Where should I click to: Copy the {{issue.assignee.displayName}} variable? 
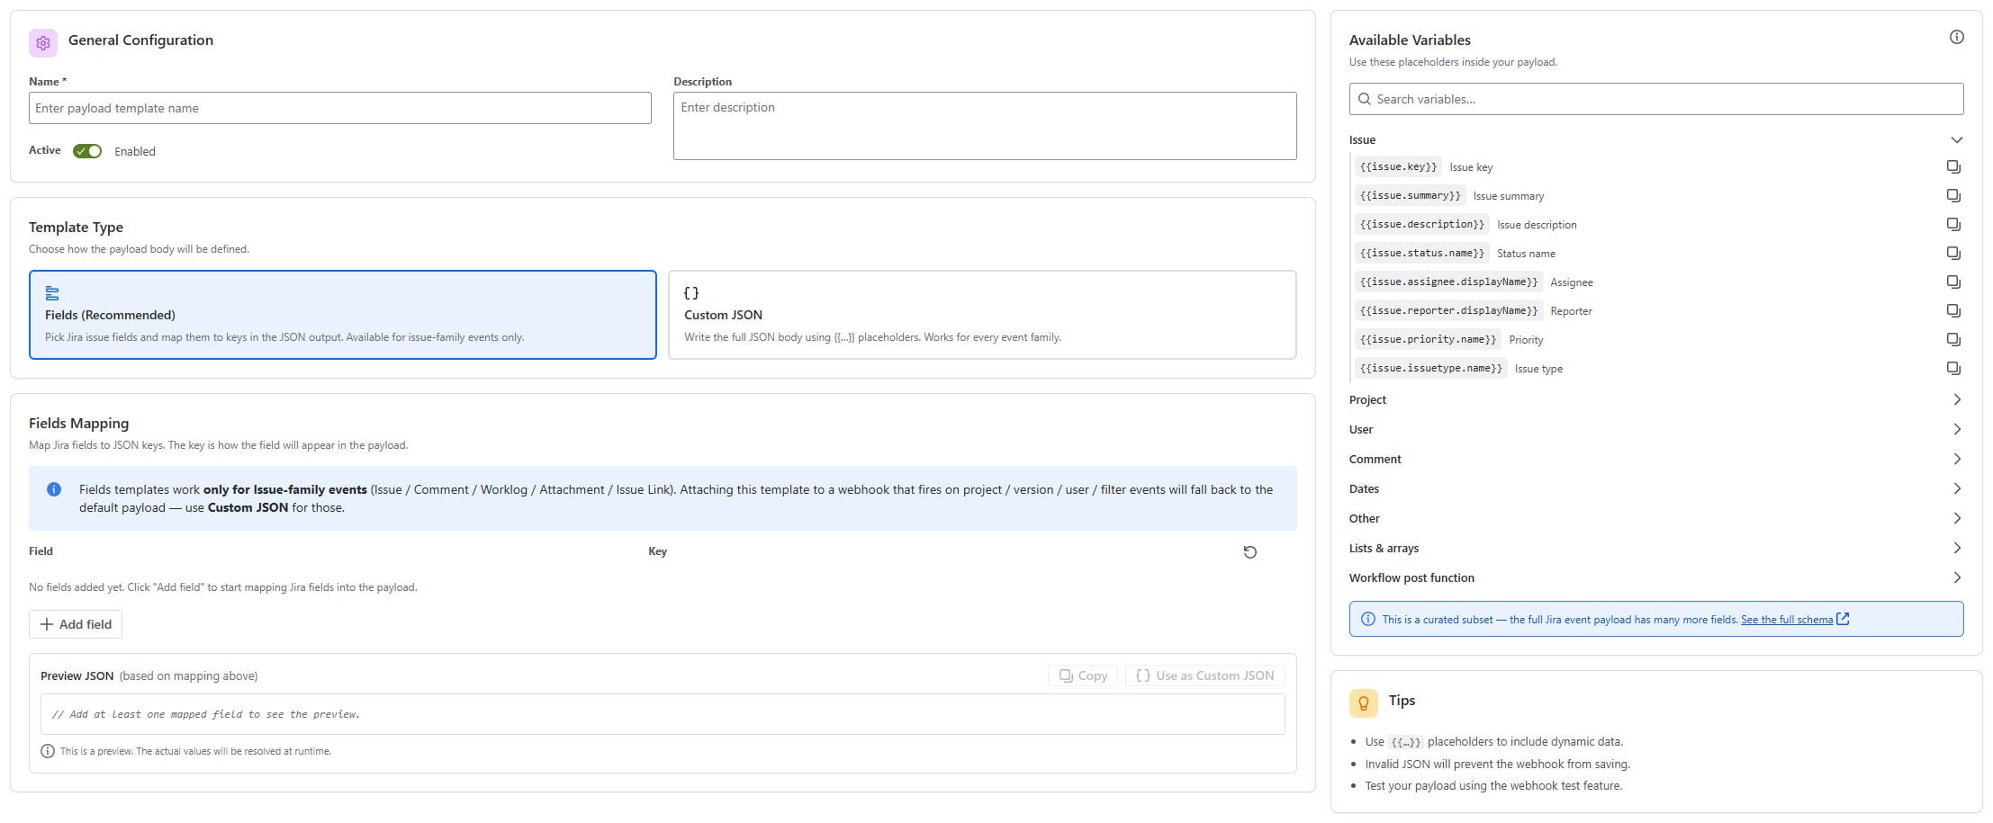coord(1953,282)
